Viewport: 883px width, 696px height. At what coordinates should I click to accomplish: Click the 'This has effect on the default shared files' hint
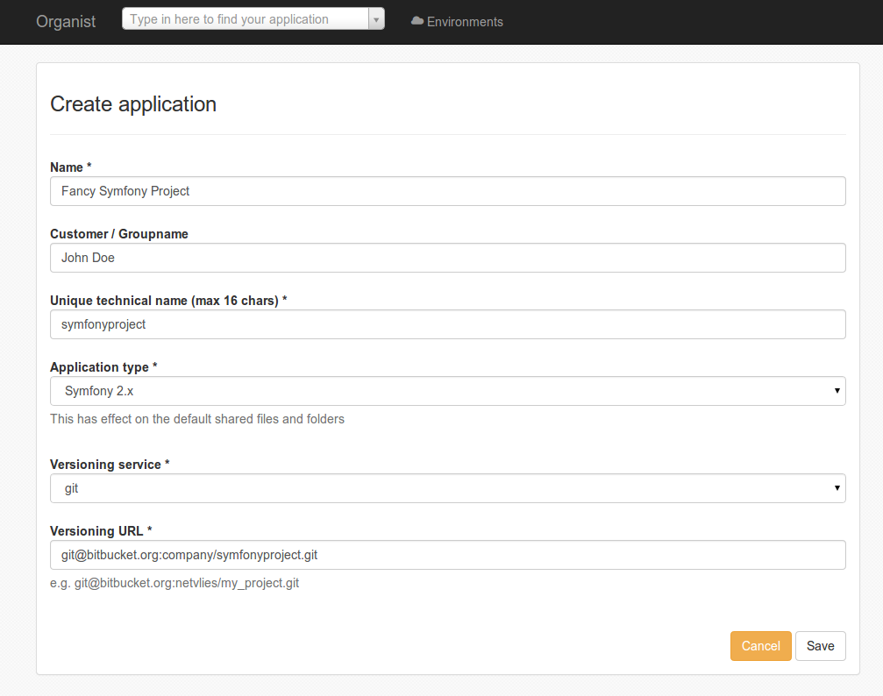[197, 419]
